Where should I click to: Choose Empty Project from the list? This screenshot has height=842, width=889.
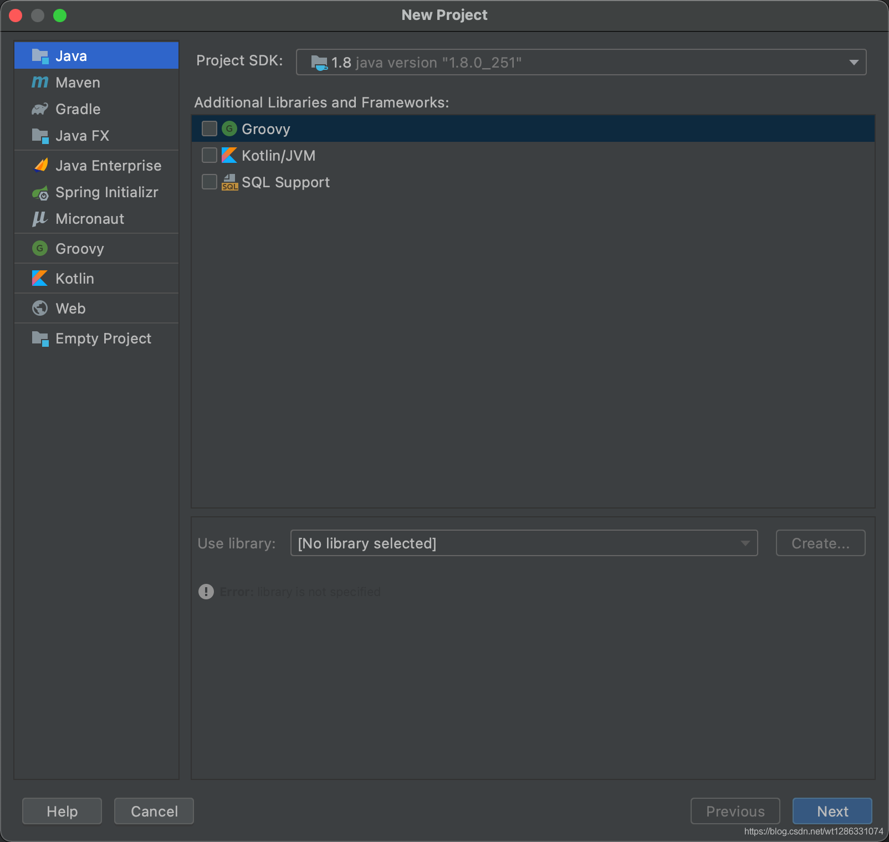103,338
